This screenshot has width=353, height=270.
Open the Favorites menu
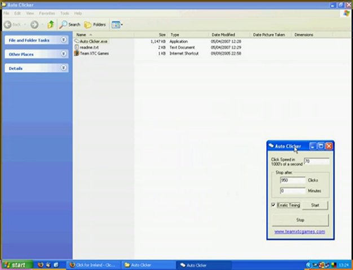point(47,13)
